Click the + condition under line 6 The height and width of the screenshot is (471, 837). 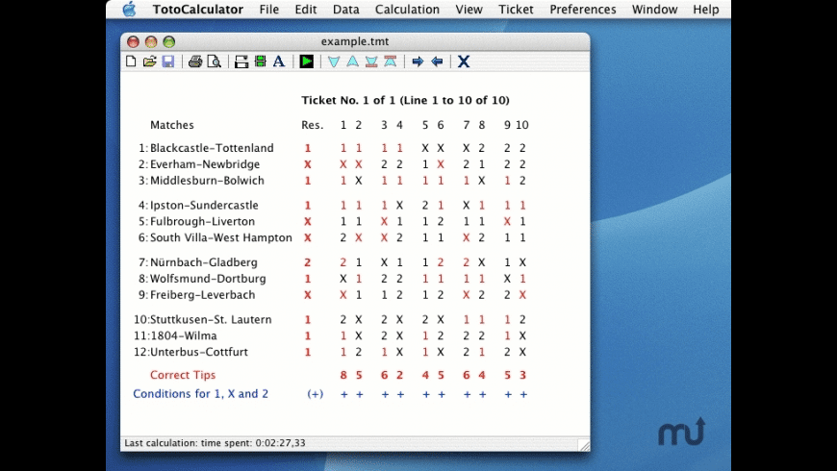click(x=442, y=395)
